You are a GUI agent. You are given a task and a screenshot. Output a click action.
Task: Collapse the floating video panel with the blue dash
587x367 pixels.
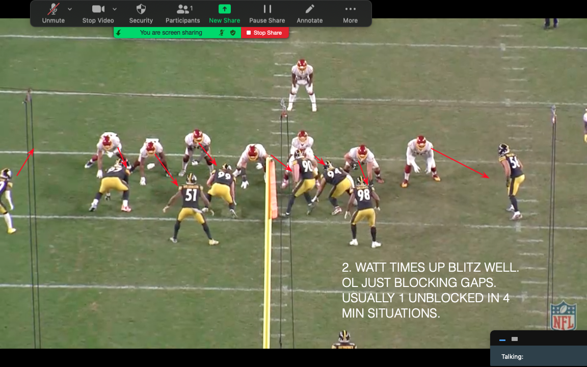coord(501,339)
